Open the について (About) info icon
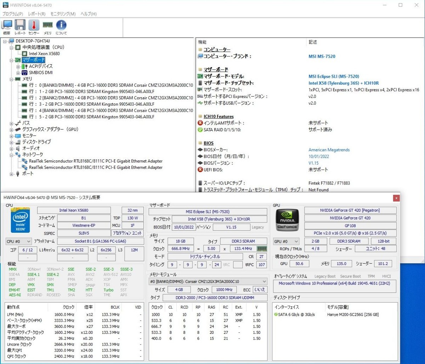425x364 pixels. [61, 25]
